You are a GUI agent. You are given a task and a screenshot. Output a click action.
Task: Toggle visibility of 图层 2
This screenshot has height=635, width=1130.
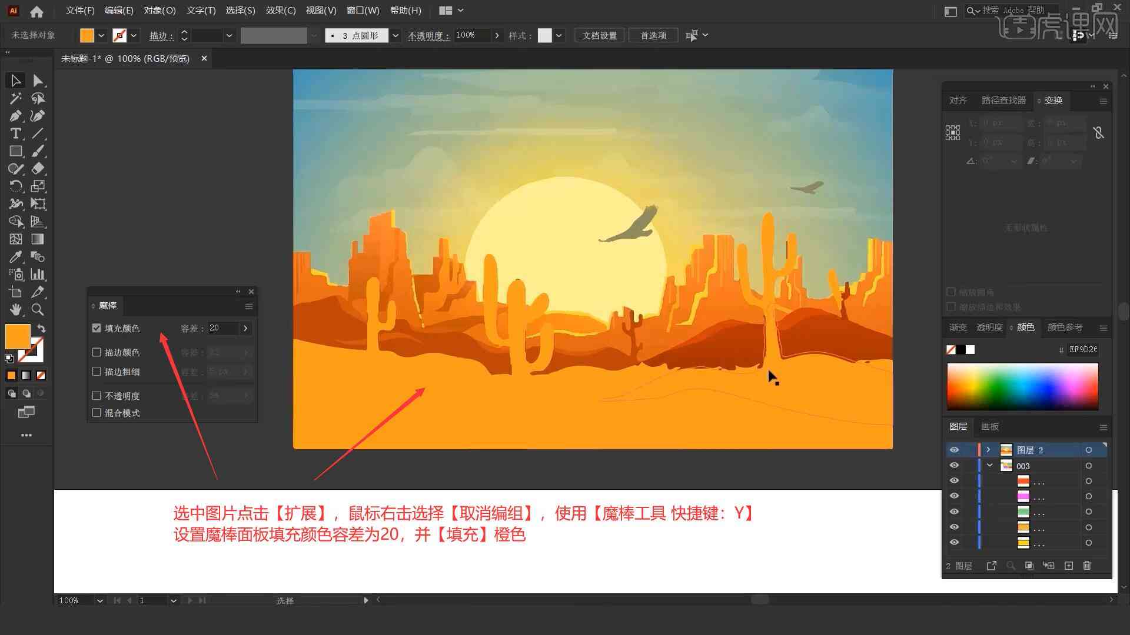(954, 450)
